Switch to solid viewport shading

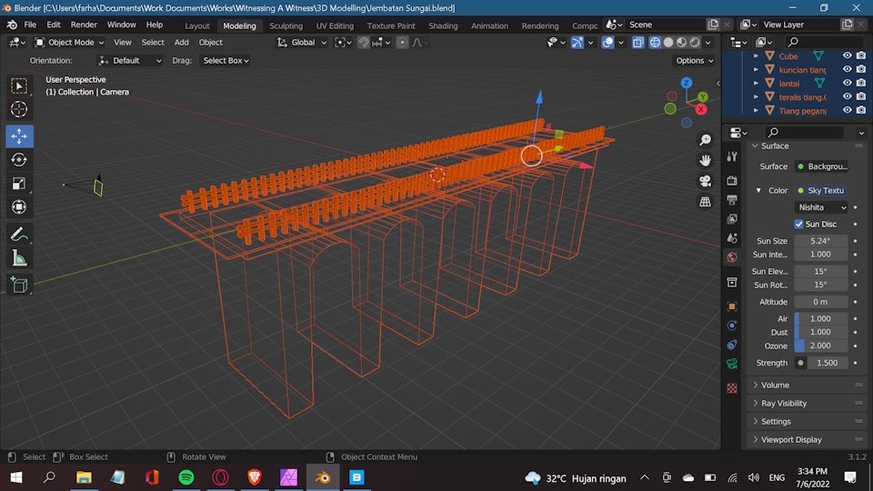[668, 43]
